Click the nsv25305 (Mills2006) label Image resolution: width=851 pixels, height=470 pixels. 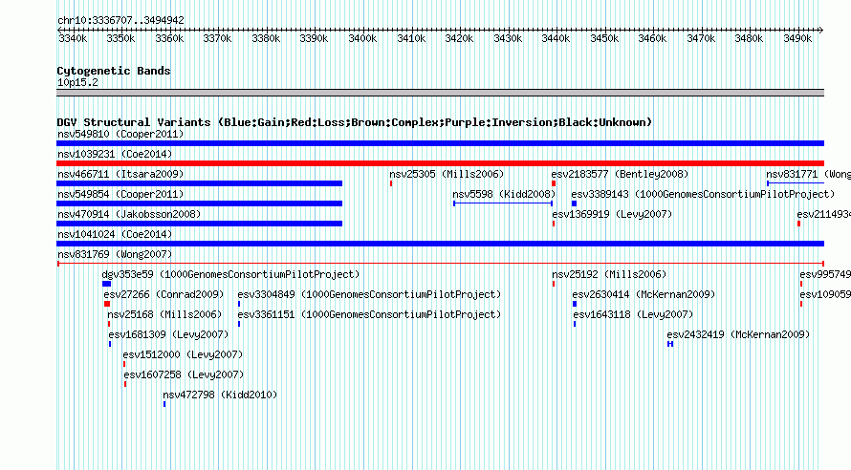pyautogui.click(x=447, y=174)
